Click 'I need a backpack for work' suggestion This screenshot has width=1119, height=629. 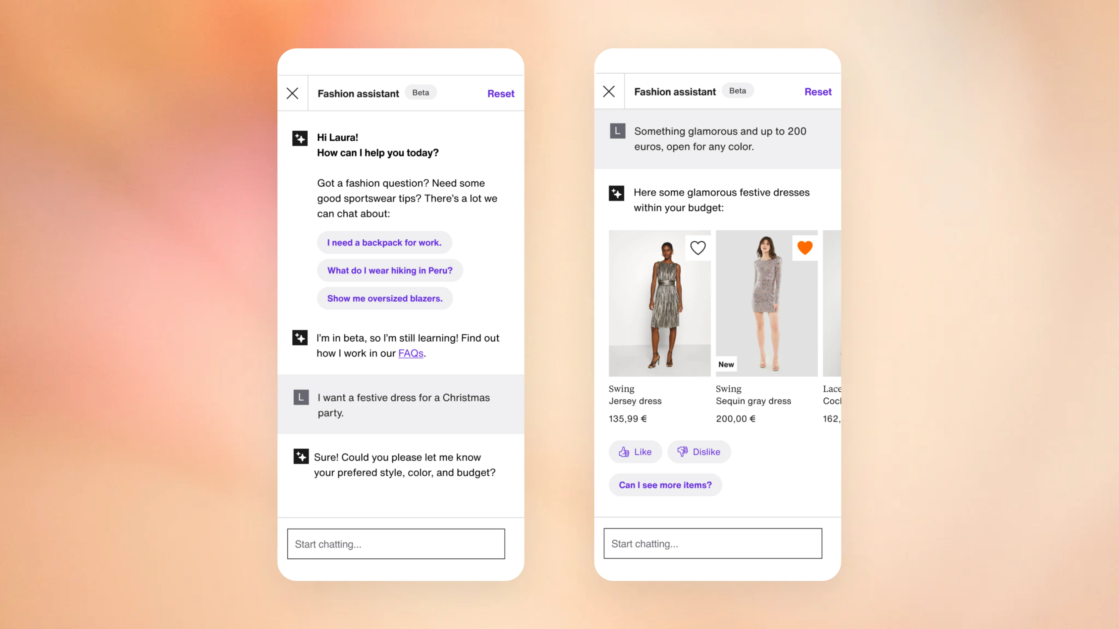click(x=383, y=242)
